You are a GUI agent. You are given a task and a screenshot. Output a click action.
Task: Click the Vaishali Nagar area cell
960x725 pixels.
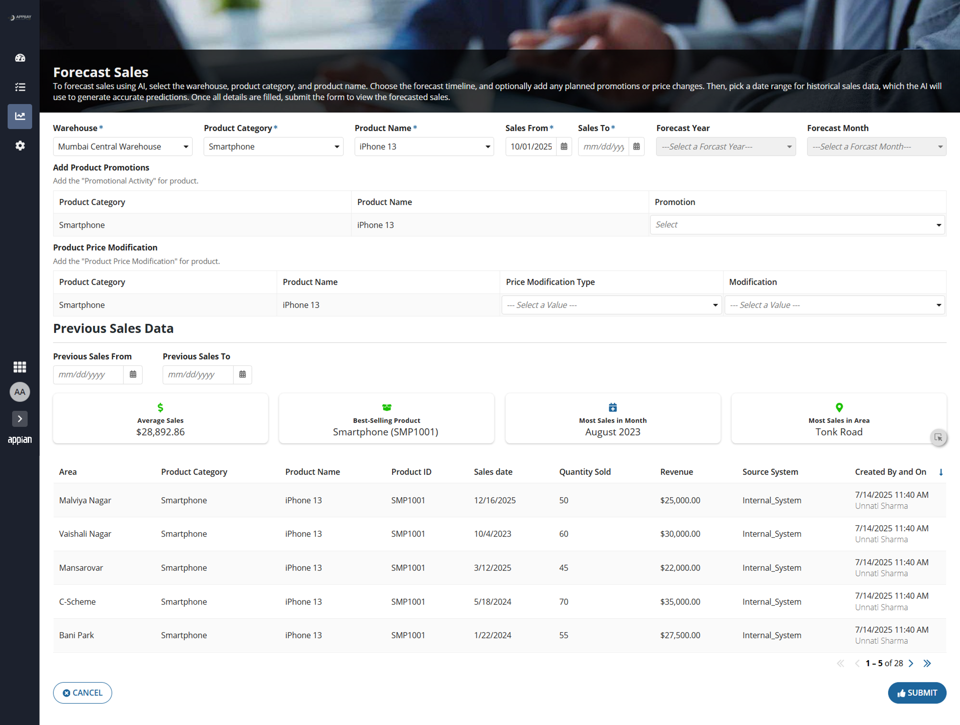click(85, 534)
